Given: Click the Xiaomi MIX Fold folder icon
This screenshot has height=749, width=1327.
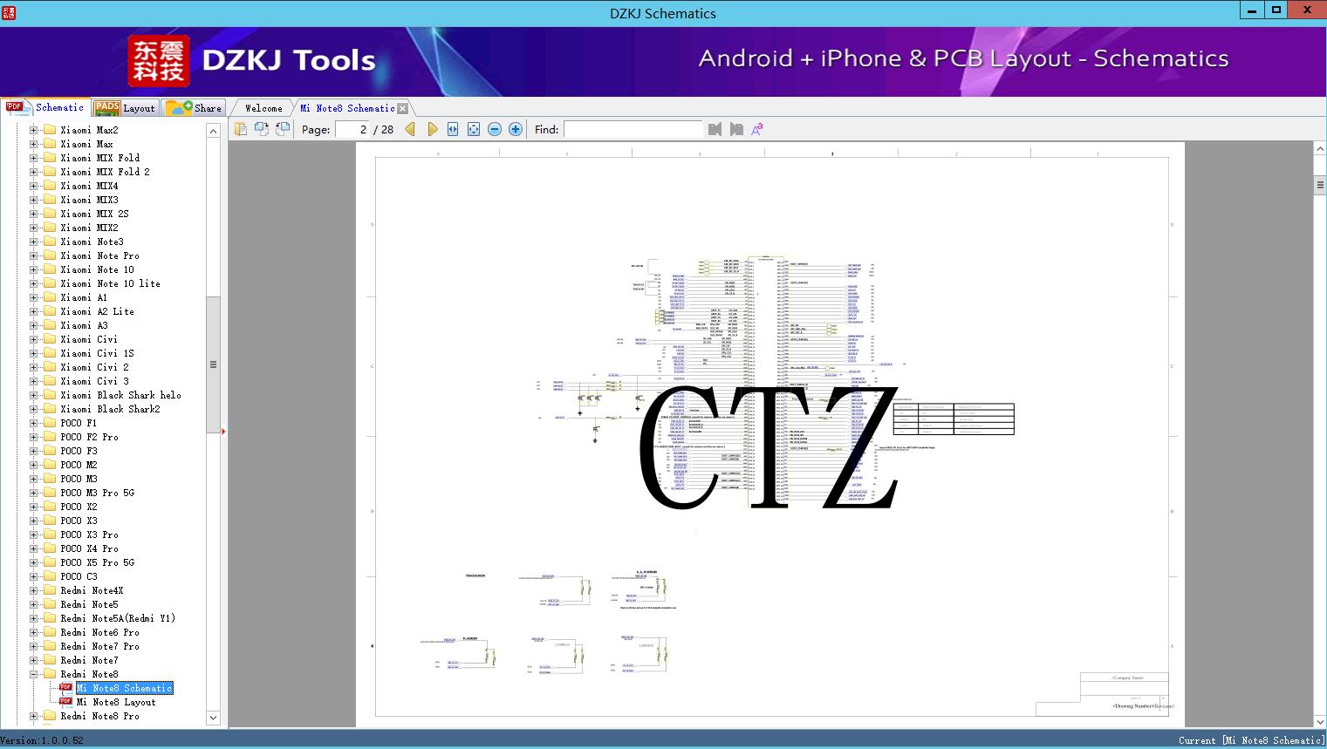Looking at the screenshot, I should click(50, 158).
